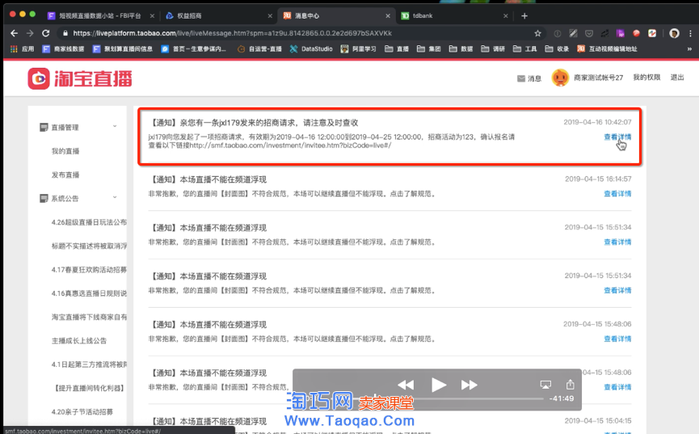Click the Taobao Live logo

click(80, 78)
